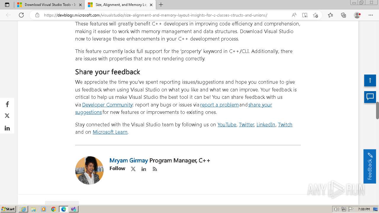Share article on LinkedIn sidebar
379x213 pixels.
coord(7,128)
